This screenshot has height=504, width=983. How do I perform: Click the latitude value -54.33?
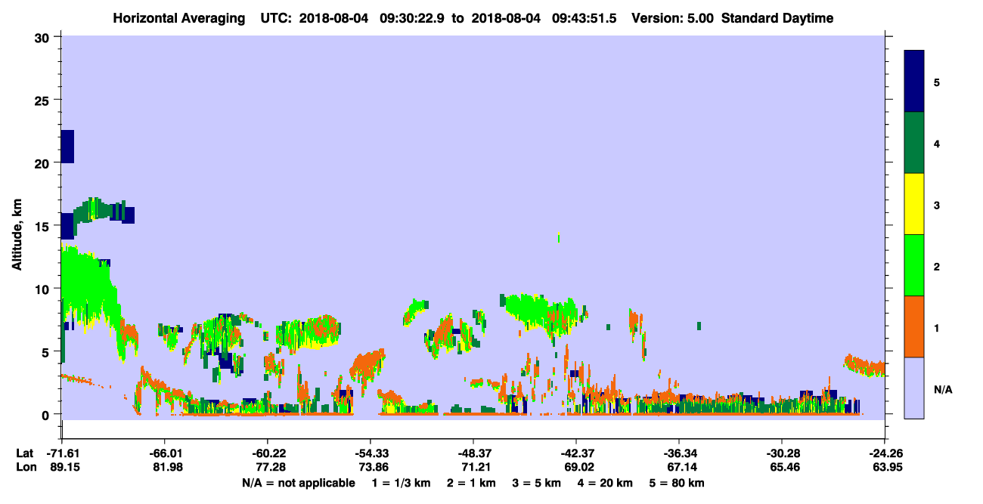(370, 453)
